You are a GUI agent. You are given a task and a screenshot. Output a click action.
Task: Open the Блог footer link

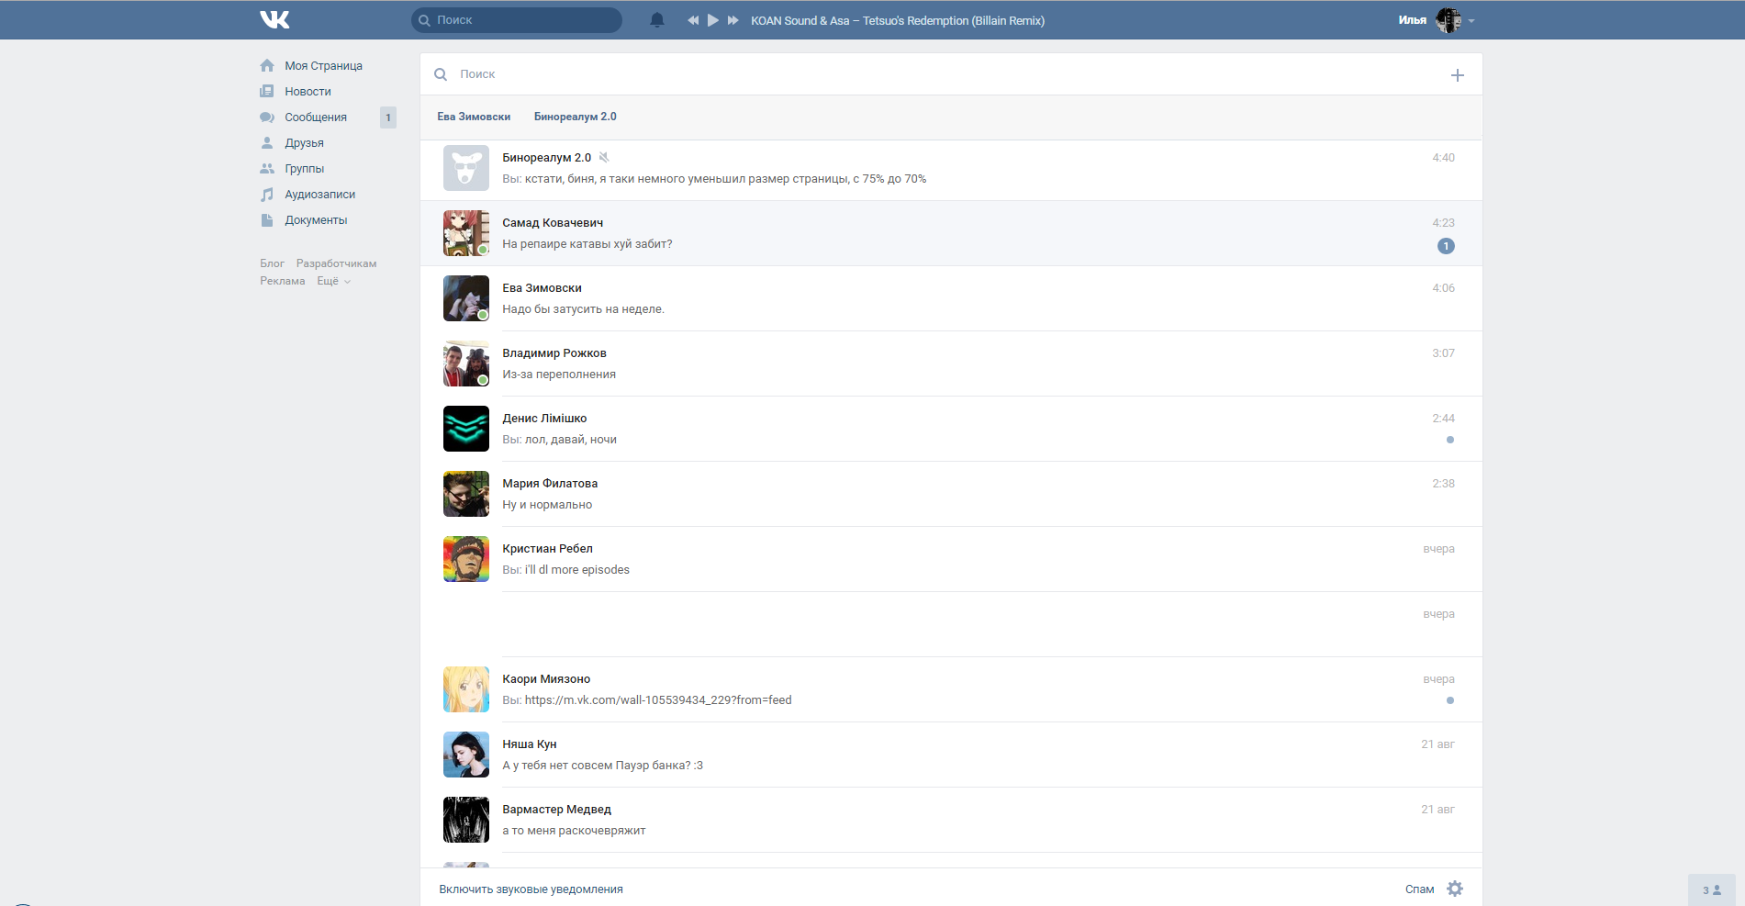pos(272,263)
